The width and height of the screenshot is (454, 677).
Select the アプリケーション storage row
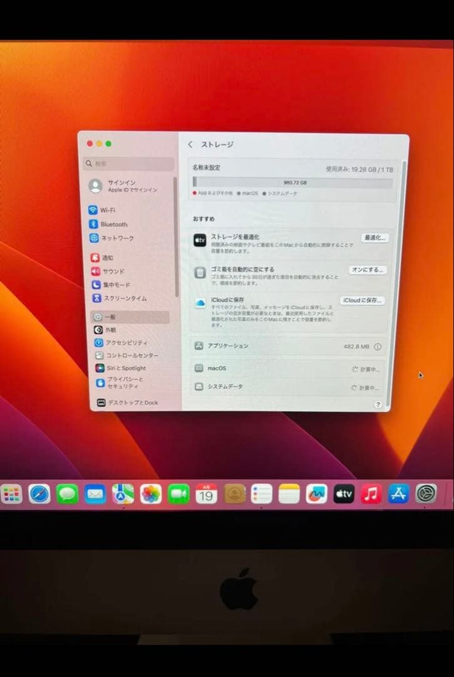point(288,346)
